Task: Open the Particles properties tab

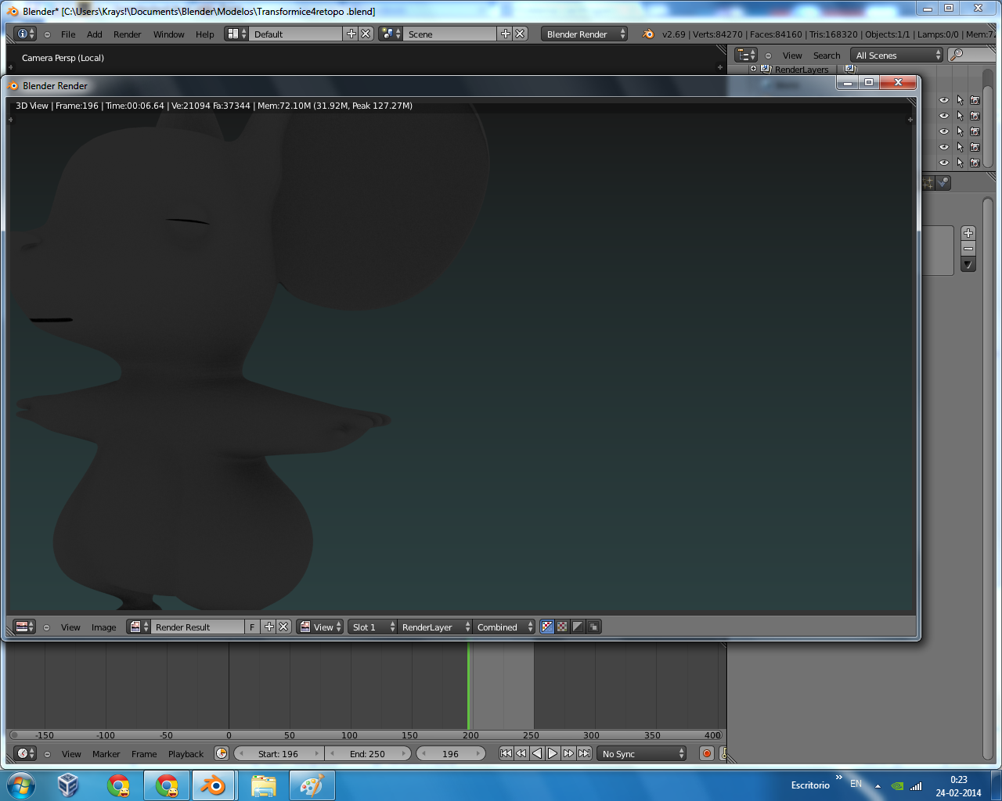Action: (x=928, y=182)
